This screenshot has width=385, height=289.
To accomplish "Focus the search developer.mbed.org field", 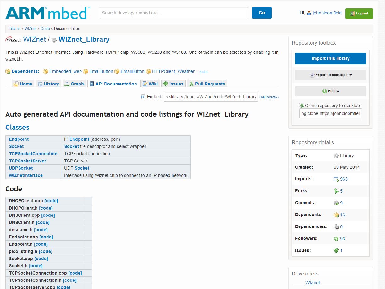I will [x=174, y=13].
